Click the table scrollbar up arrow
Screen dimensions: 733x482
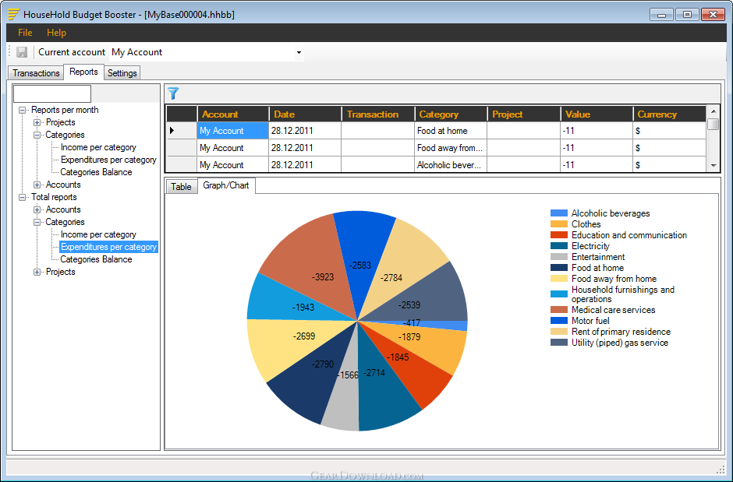coord(713,111)
